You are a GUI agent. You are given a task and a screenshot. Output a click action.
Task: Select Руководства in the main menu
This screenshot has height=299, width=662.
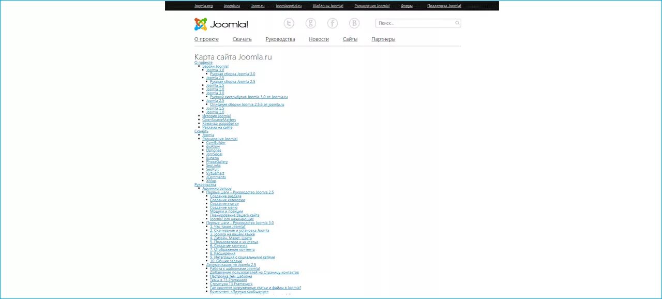click(x=280, y=39)
